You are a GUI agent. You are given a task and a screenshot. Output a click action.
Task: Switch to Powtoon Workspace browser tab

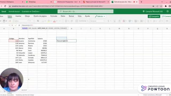11,2
